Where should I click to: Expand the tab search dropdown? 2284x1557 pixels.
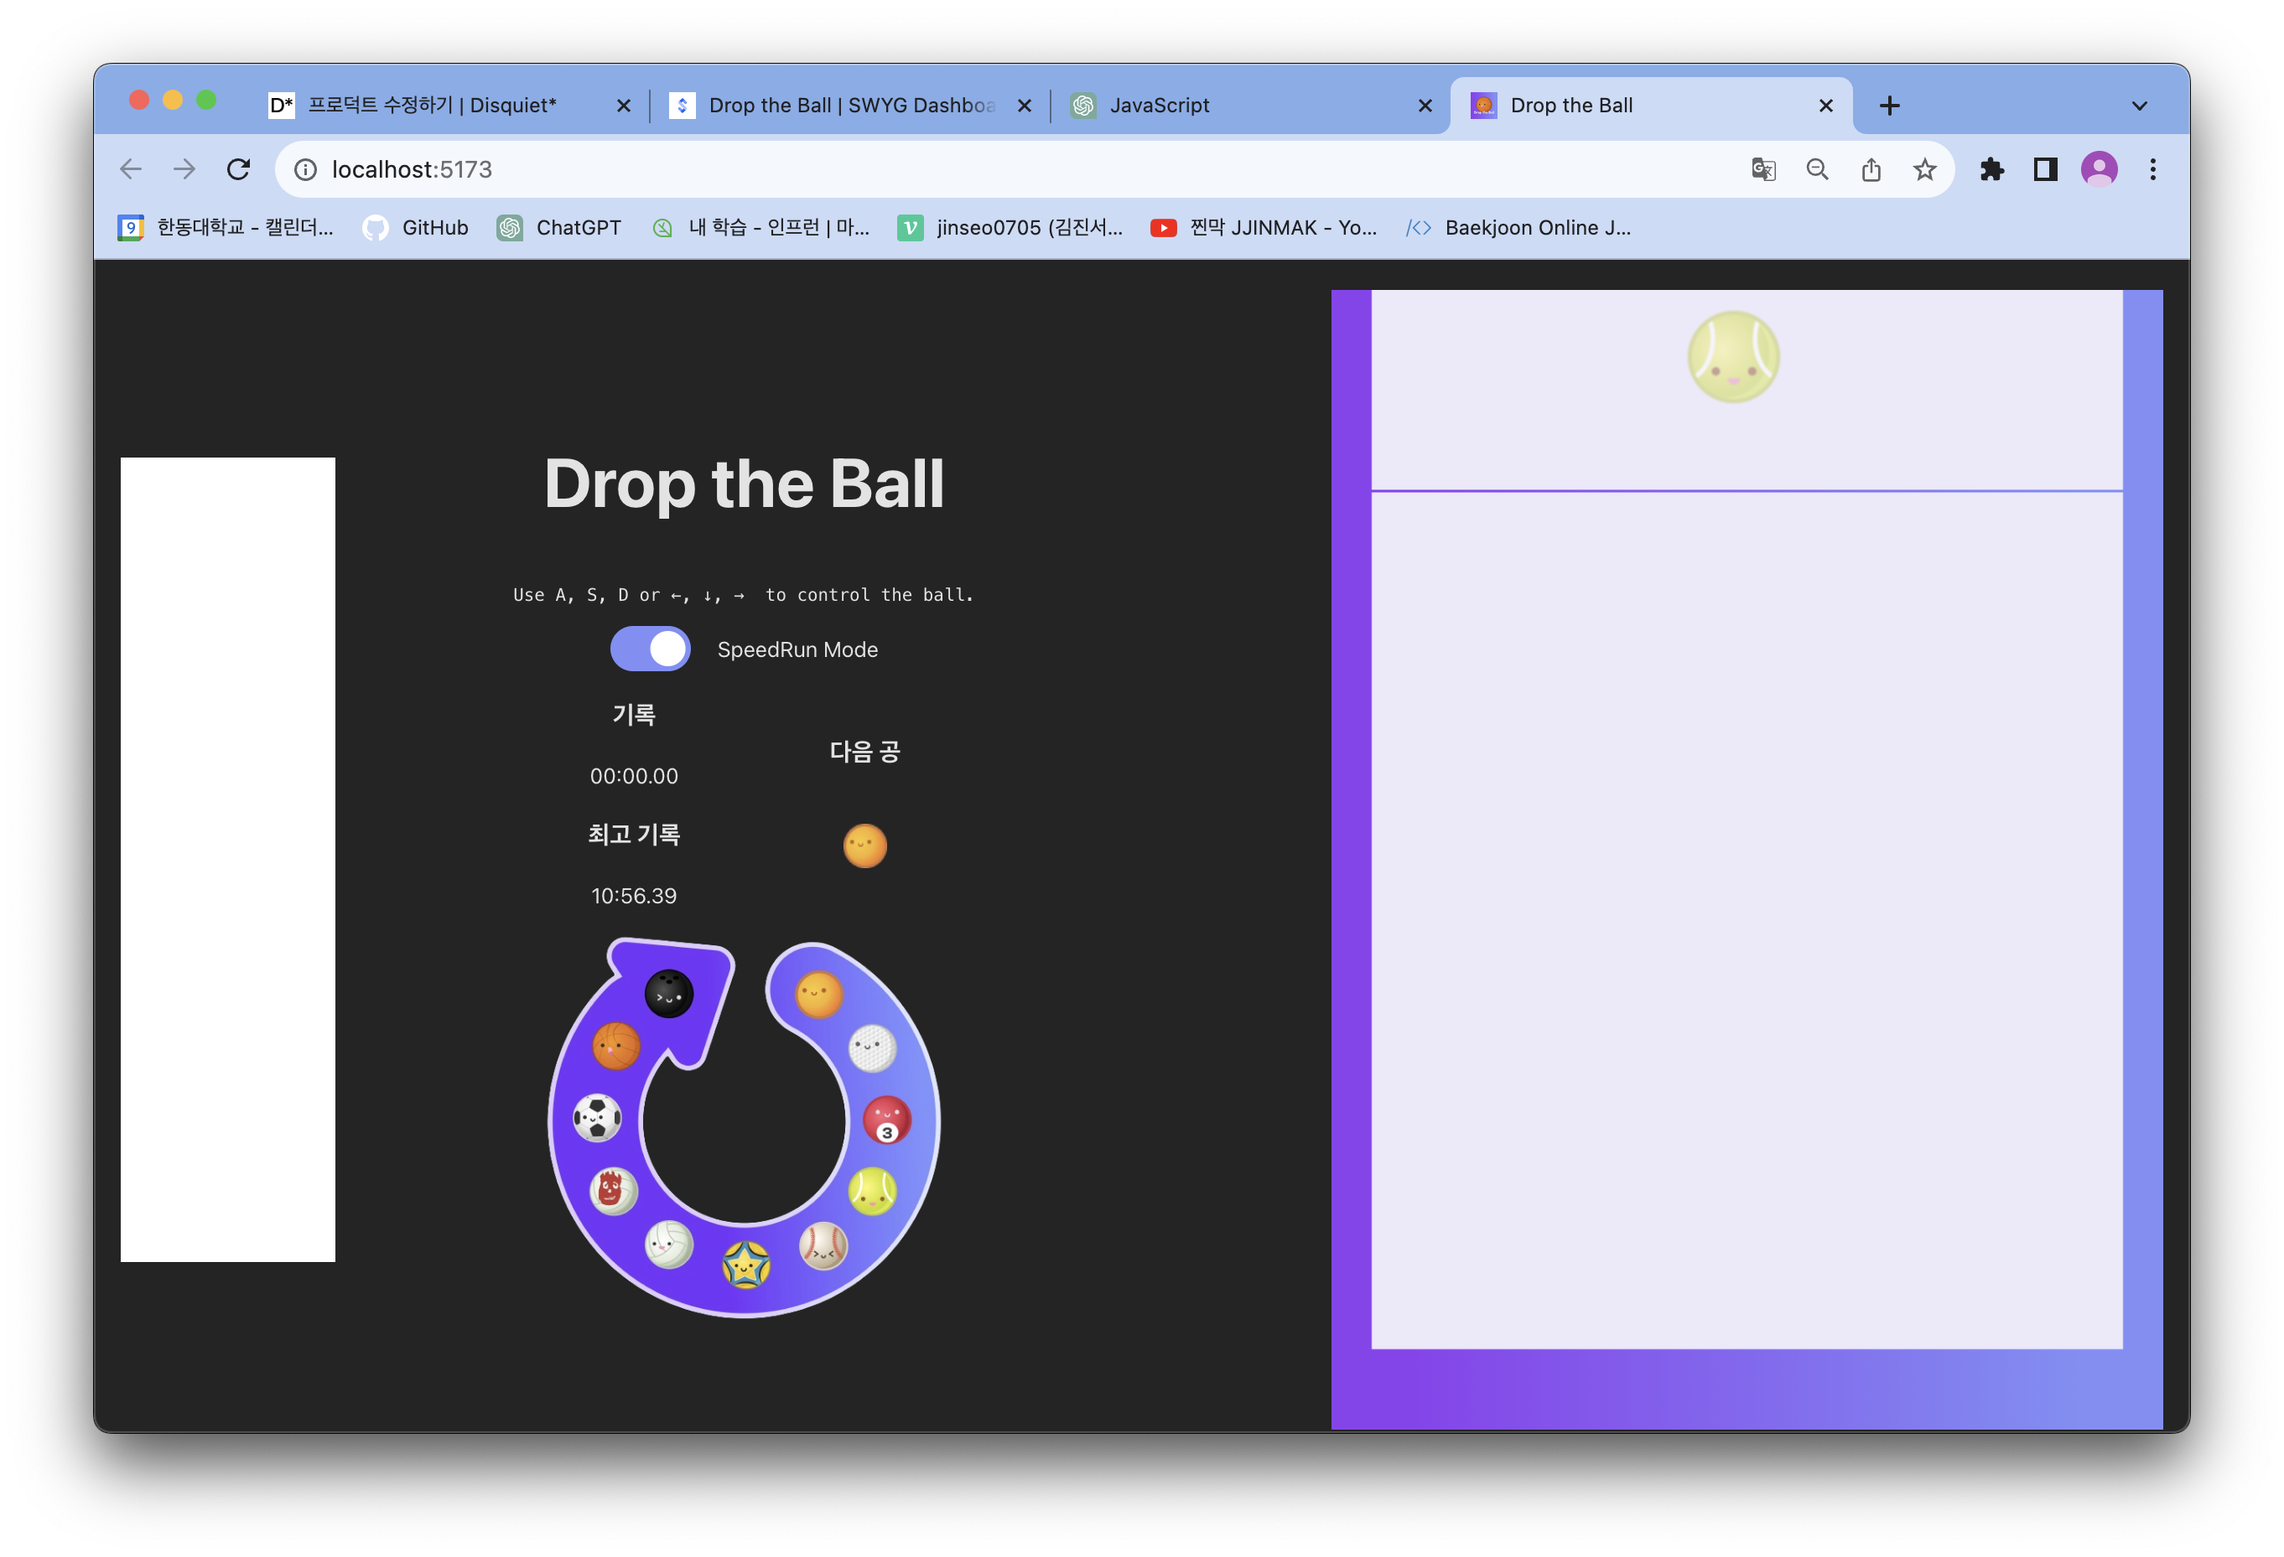pos(2140,105)
